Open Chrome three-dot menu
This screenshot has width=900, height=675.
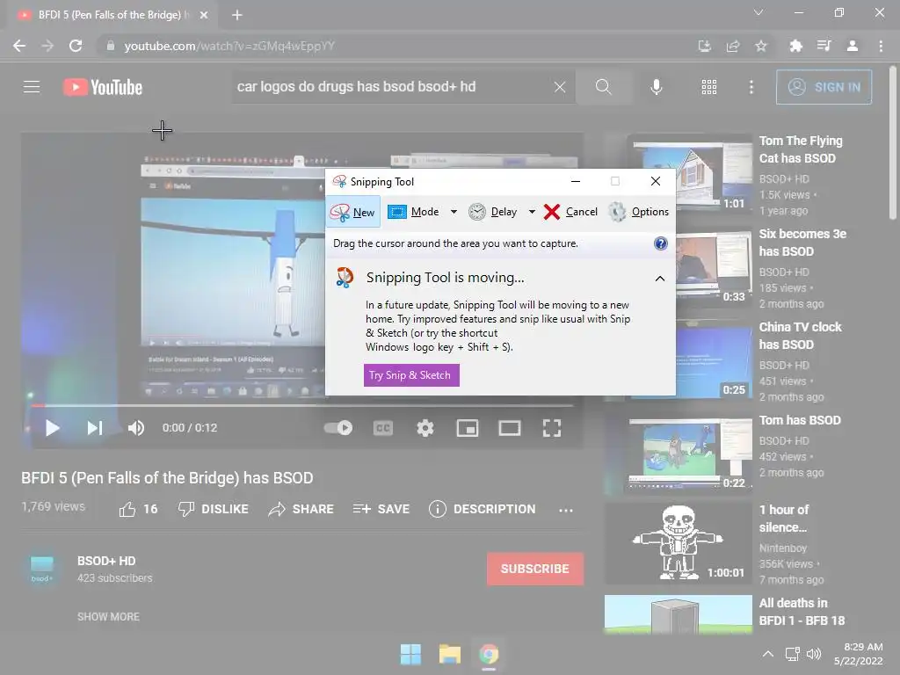click(x=881, y=46)
